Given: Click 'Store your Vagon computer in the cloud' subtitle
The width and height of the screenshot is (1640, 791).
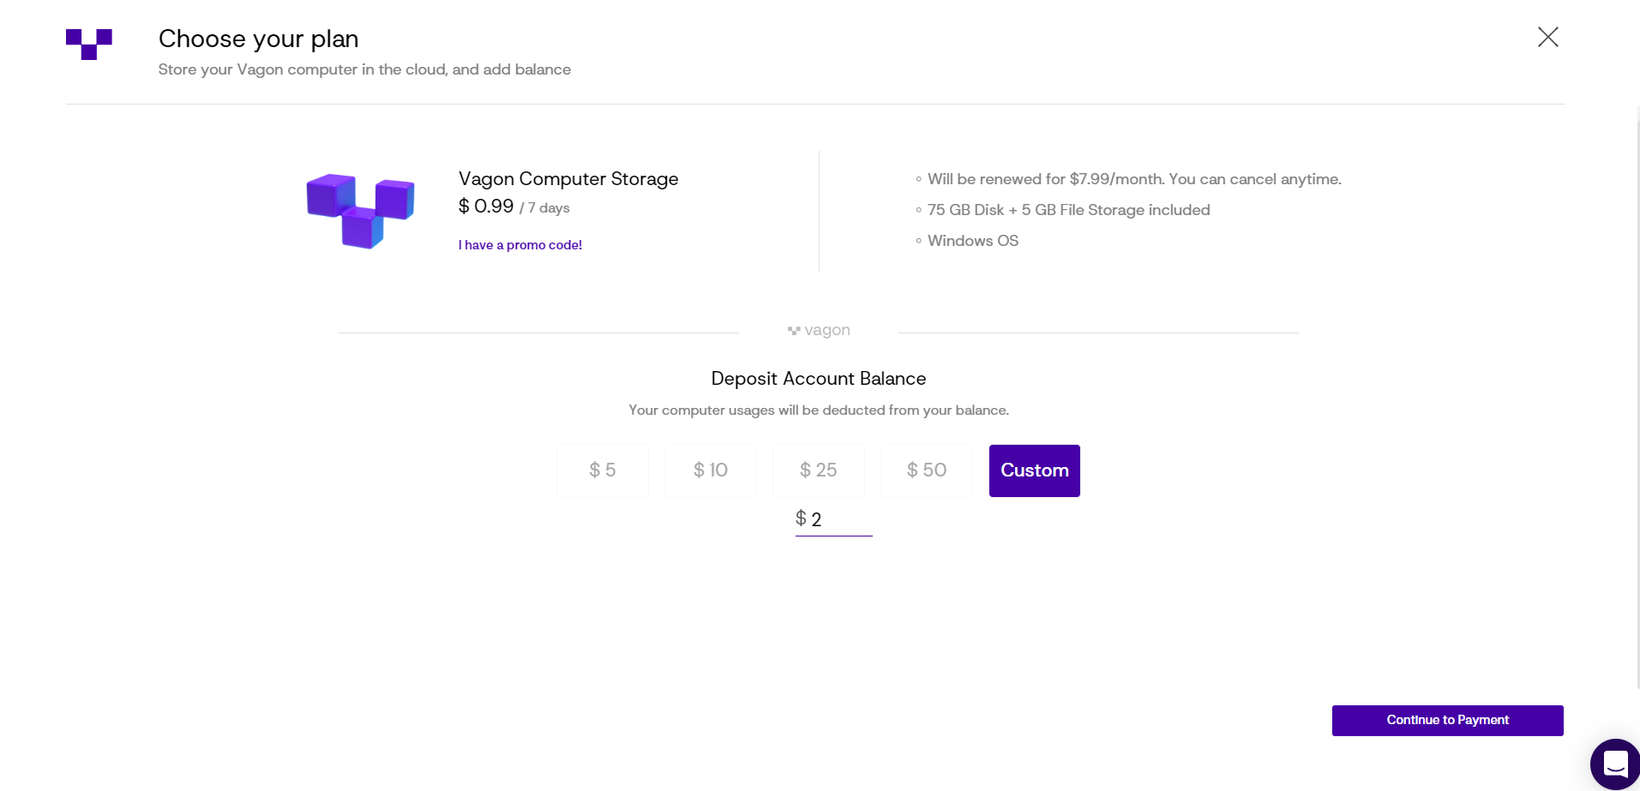Looking at the screenshot, I should [x=364, y=69].
